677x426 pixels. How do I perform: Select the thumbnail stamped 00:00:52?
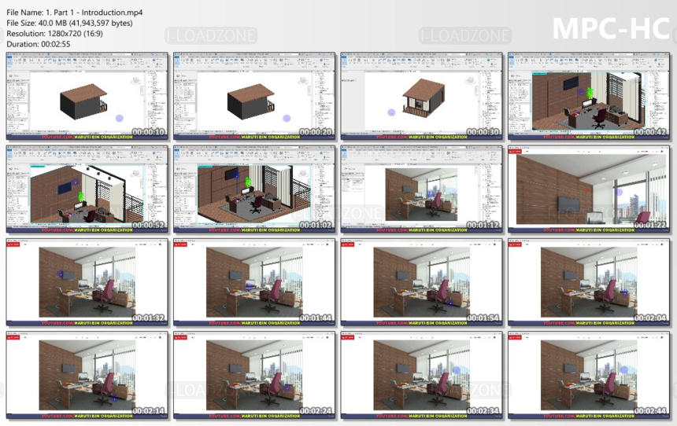coord(87,189)
